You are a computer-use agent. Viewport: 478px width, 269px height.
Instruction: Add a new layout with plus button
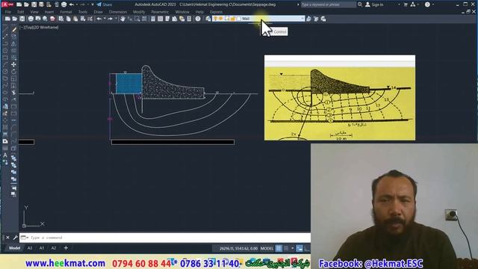click(x=66, y=248)
